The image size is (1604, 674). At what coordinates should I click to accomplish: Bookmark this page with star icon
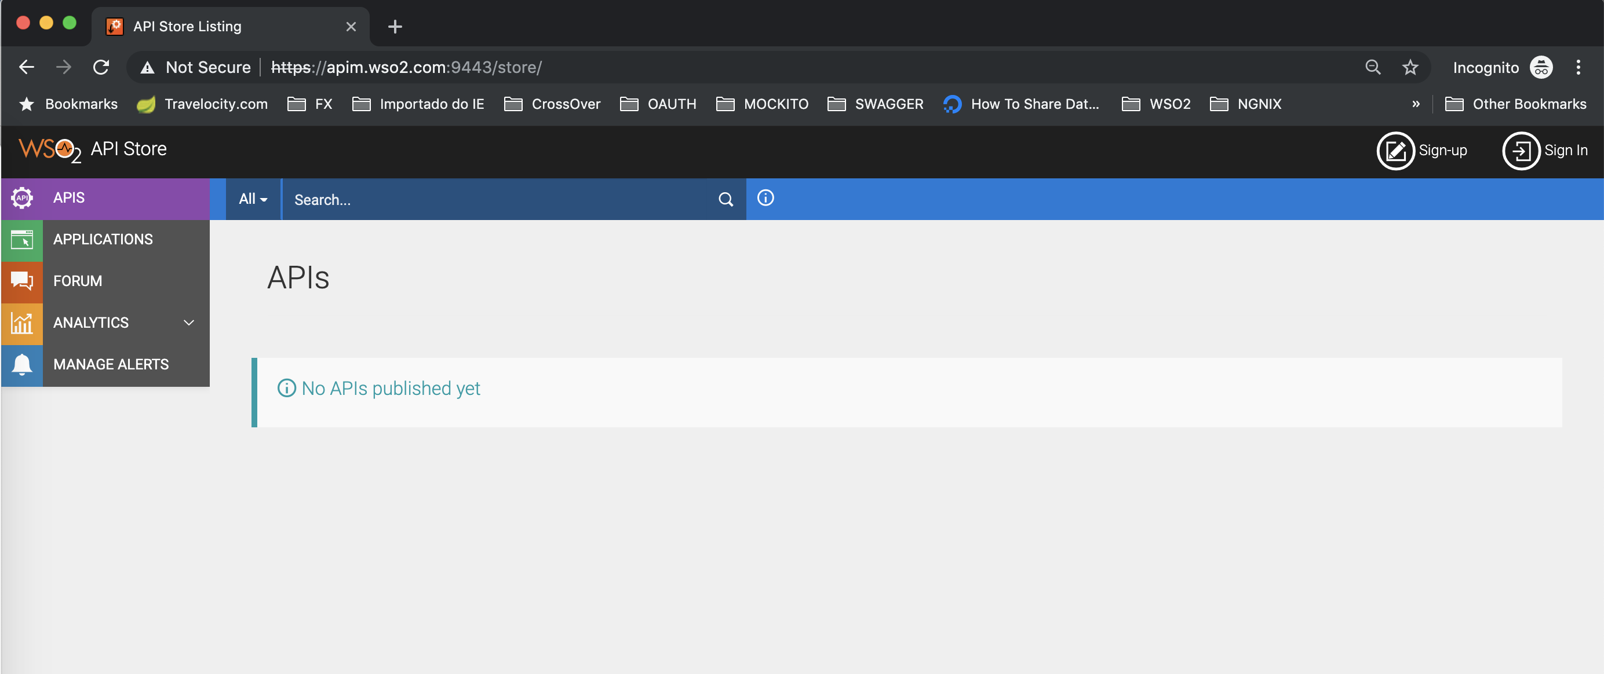[x=1410, y=67]
